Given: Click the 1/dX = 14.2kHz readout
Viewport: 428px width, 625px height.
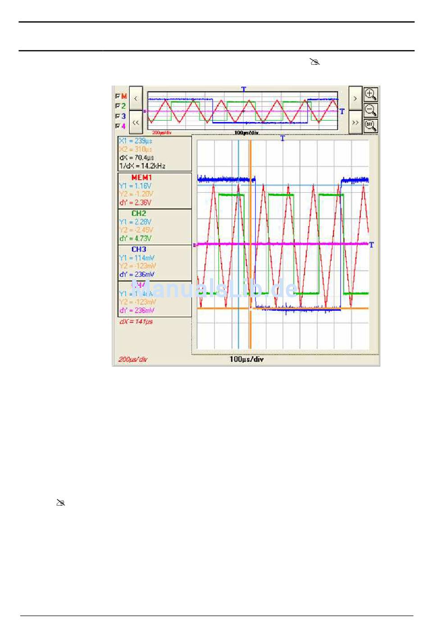Looking at the screenshot, I should click(142, 166).
